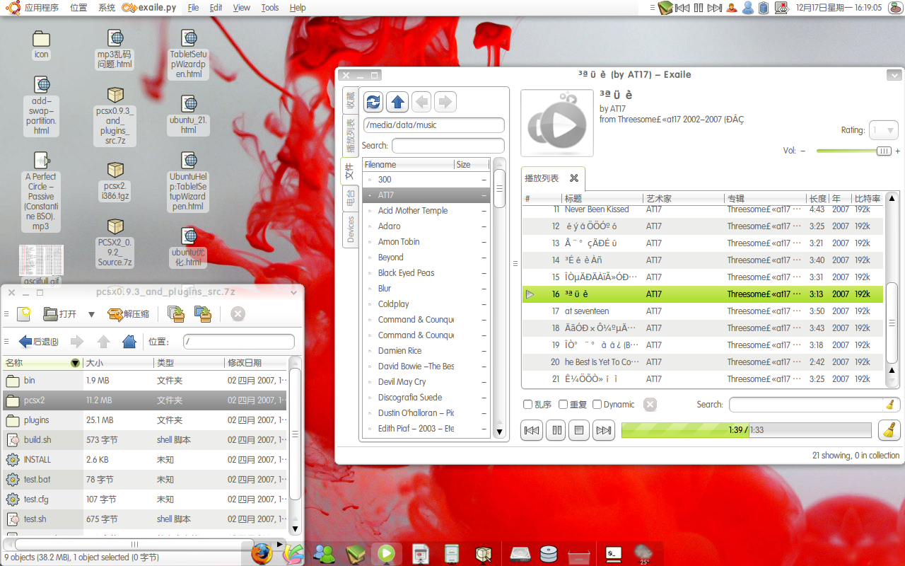Click the file browser Search field
The image size is (905, 566).
[x=448, y=146]
